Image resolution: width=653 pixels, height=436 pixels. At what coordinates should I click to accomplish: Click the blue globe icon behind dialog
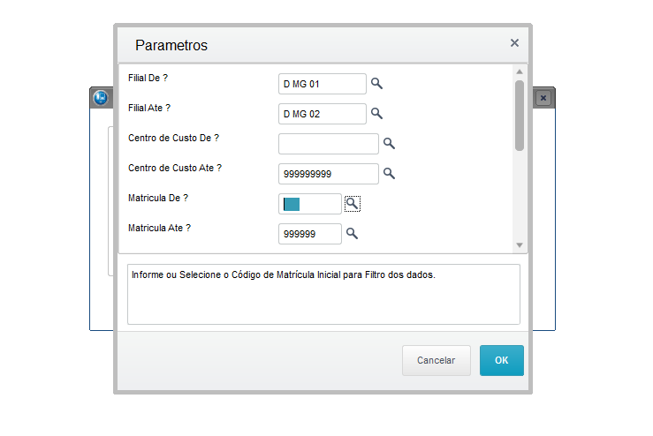(x=101, y=98)
